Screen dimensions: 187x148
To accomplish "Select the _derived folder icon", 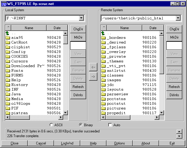I will (x=104, y=42).
